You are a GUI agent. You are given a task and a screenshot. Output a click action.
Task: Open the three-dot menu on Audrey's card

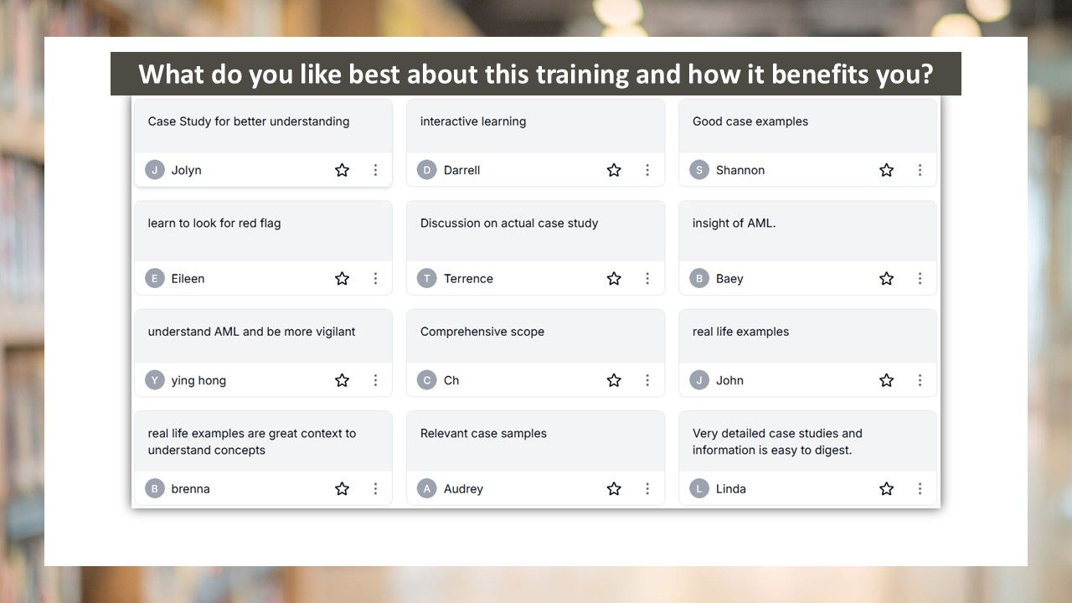647,489
